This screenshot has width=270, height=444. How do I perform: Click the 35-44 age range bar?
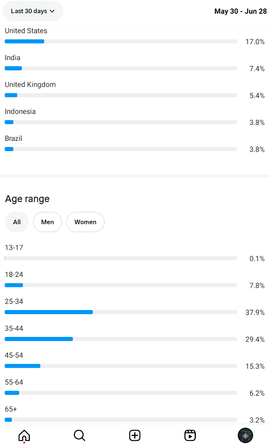tap(121, 339)
